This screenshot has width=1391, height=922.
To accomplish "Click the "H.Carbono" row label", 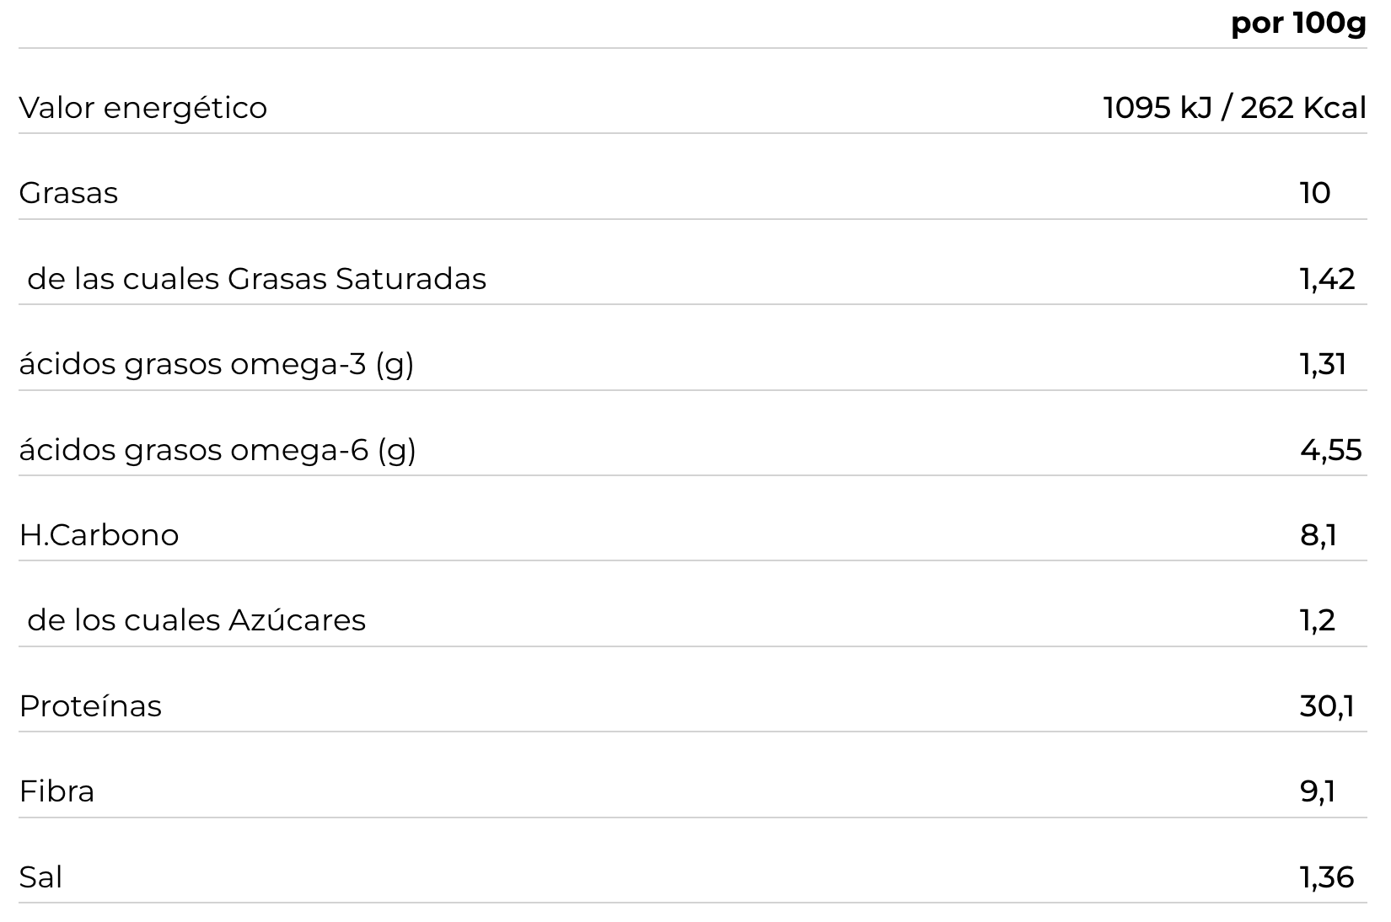I will tap(99, 535).
